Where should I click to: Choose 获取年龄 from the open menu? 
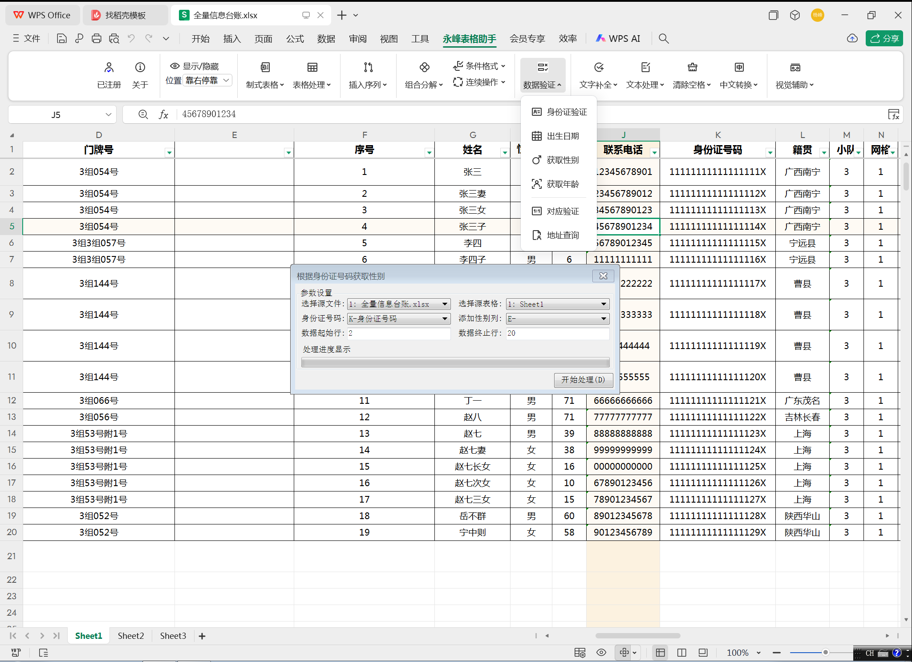click(563, 184)
